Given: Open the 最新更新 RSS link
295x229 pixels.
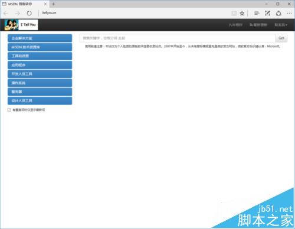Looking at the screenshot, I should click(x=258, y=25).
